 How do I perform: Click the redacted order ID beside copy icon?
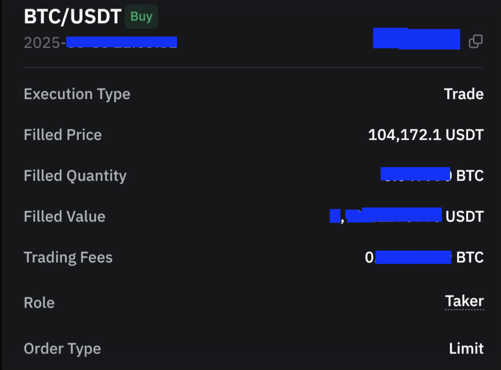tap(416, 39)
